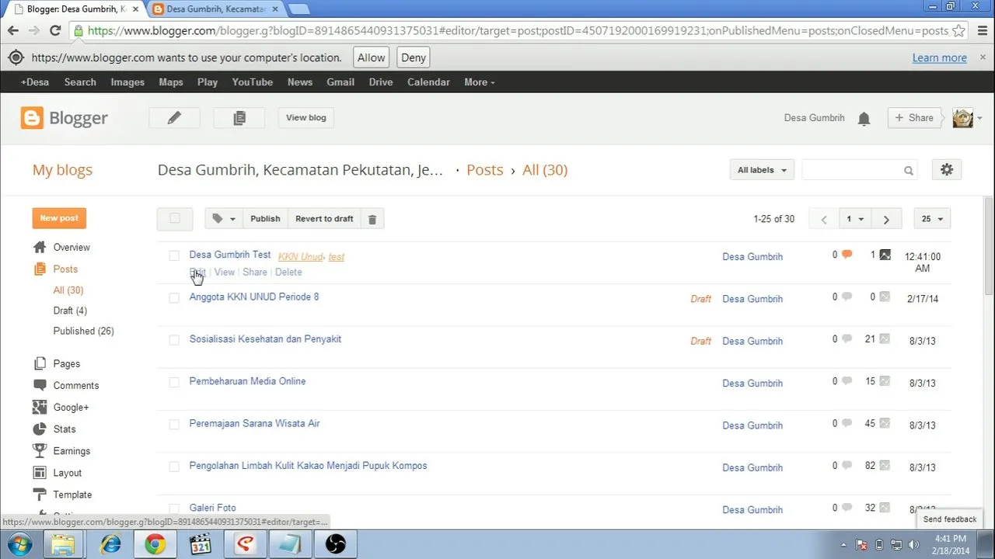Expand the label tag dropdown
Image resolution: width=995 pixels, height=559 pixels.
click(224, 219)
